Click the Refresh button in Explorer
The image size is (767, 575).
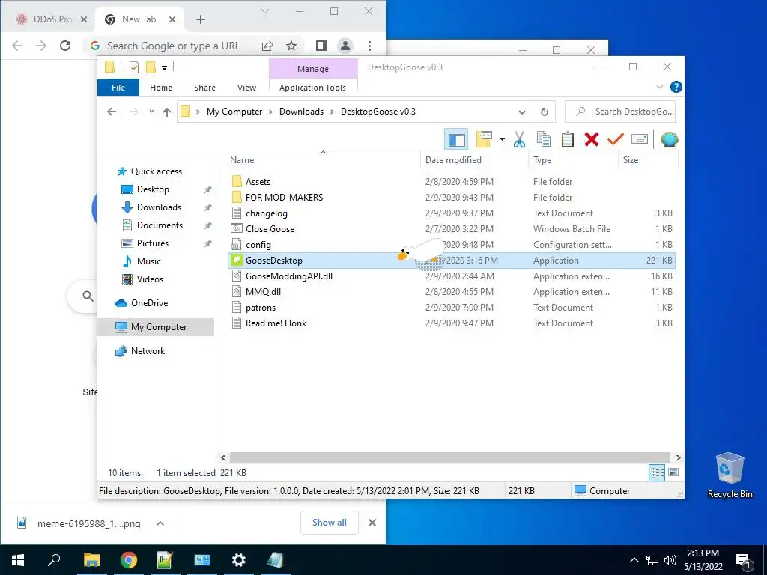click(544, 112)
